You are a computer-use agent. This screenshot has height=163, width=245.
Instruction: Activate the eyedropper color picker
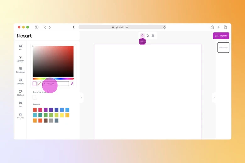pos(72,84)
